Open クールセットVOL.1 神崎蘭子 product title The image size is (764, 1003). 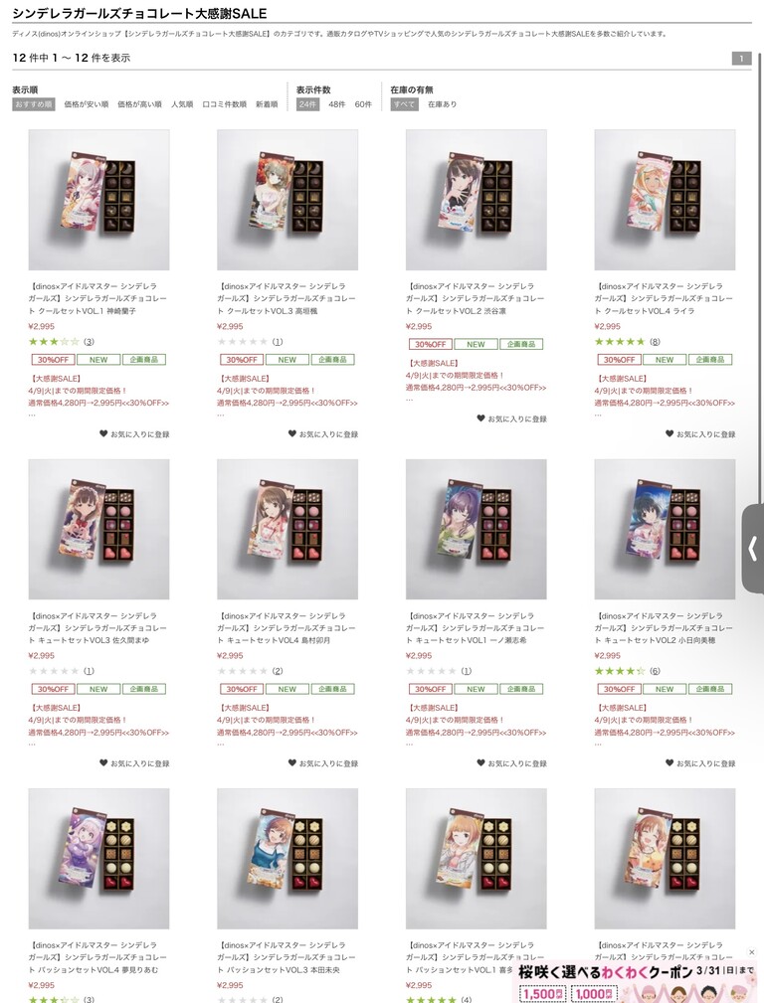[x=97, y=299]
